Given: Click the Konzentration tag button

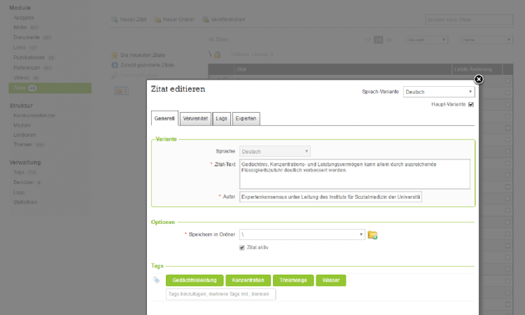Looking at the screenshot, I should pyautogui.click(x=248, y=280).
